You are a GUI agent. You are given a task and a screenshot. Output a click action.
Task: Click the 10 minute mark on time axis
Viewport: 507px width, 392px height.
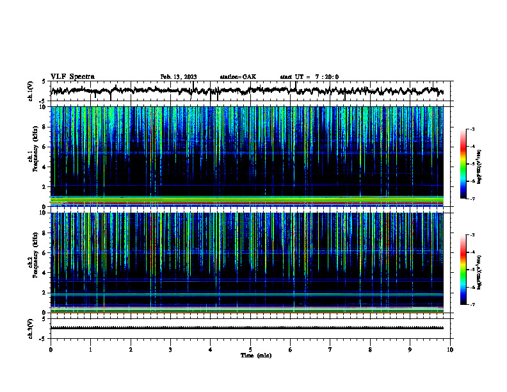(450, 350)
